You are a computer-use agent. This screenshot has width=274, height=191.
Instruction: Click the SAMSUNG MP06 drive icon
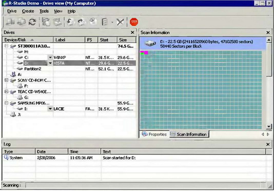click(x=13, y=103)
